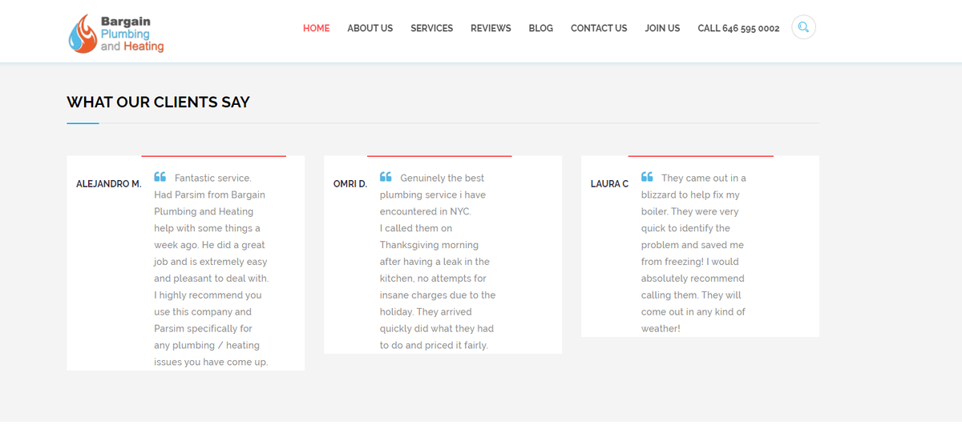This screenshot has height=445, width=962.
Task: Click line 'issues you have come up.'
Action: [x=211, y=363]
